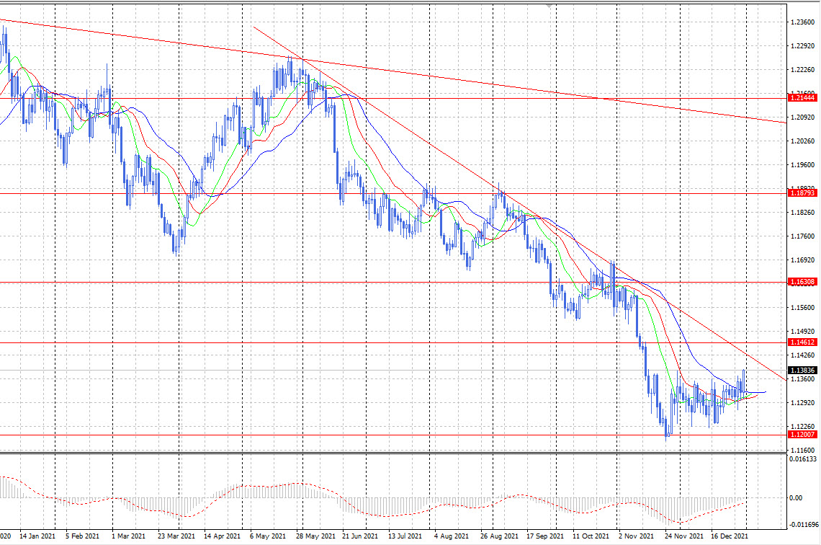The height and width of the screenshot is (545, 821).
Task: Click the red 1.12007 price level label
Action: point(802,435)
